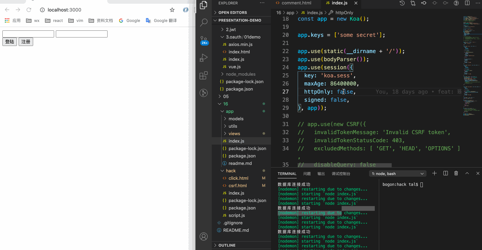Kill terminal with trash icon

click(x=456, y=173)
